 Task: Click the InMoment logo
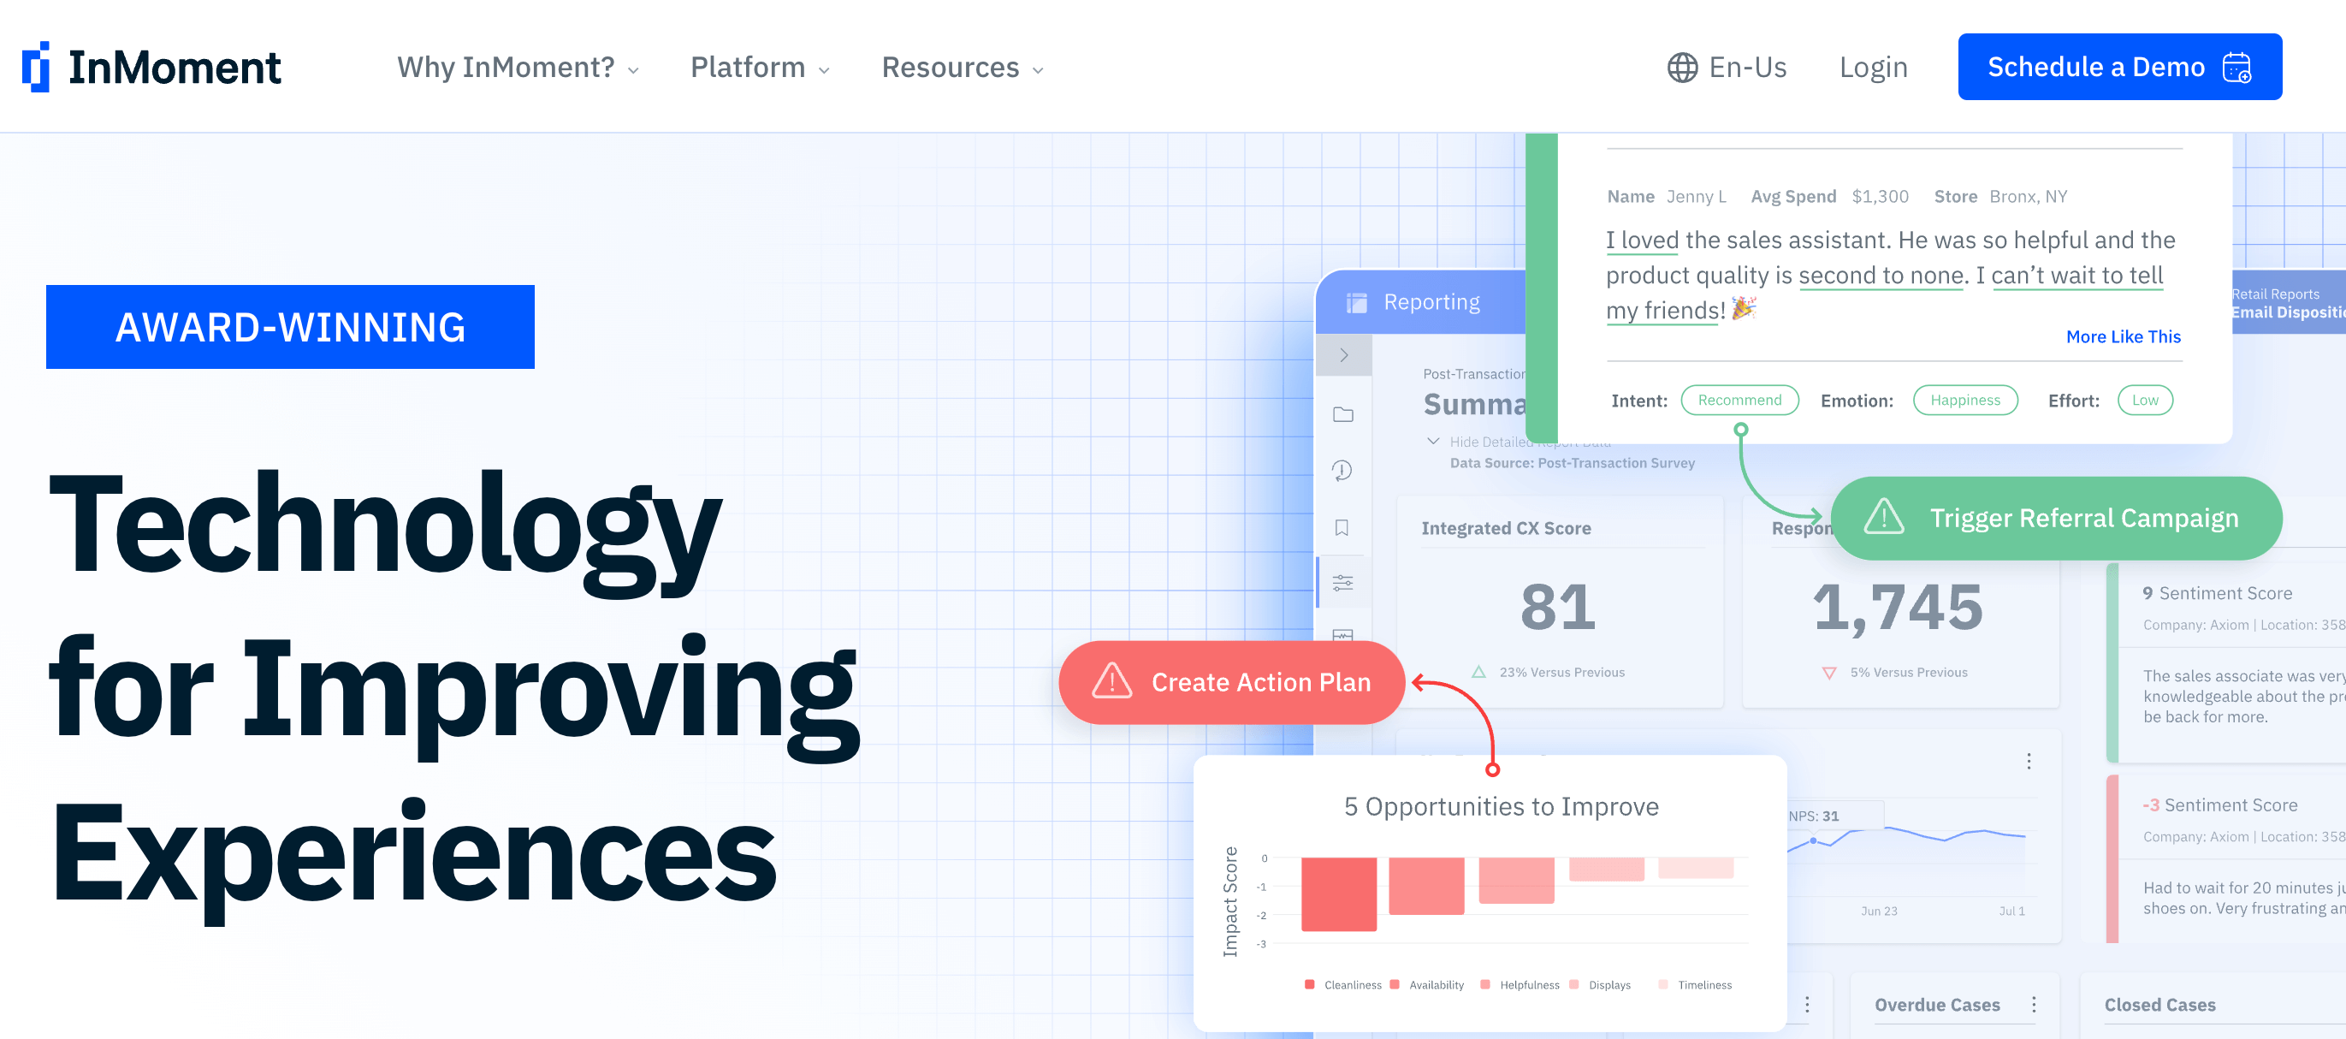(x=151, y=66)
